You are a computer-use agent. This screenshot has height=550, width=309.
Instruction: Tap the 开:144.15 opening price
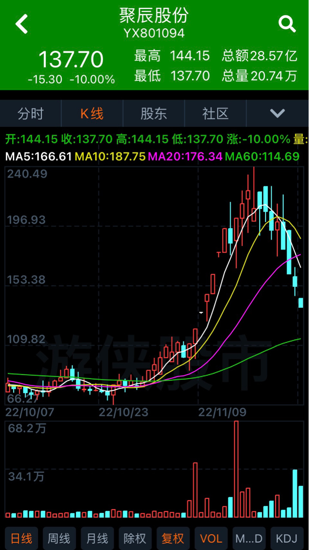[31, 139]
